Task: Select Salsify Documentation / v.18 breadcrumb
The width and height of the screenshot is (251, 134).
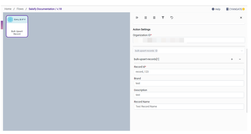Action: point(45,9)
